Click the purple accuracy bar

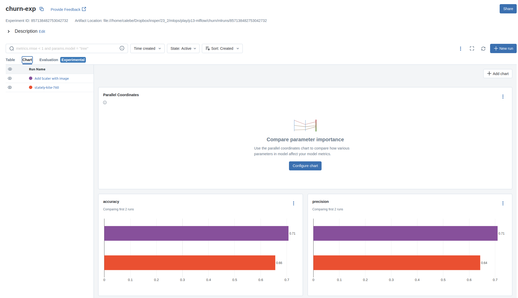(196, 233)
